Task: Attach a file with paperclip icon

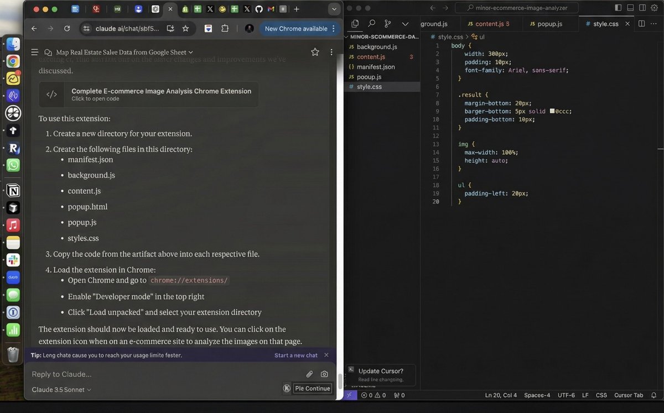Action: [x=310, y=374]
